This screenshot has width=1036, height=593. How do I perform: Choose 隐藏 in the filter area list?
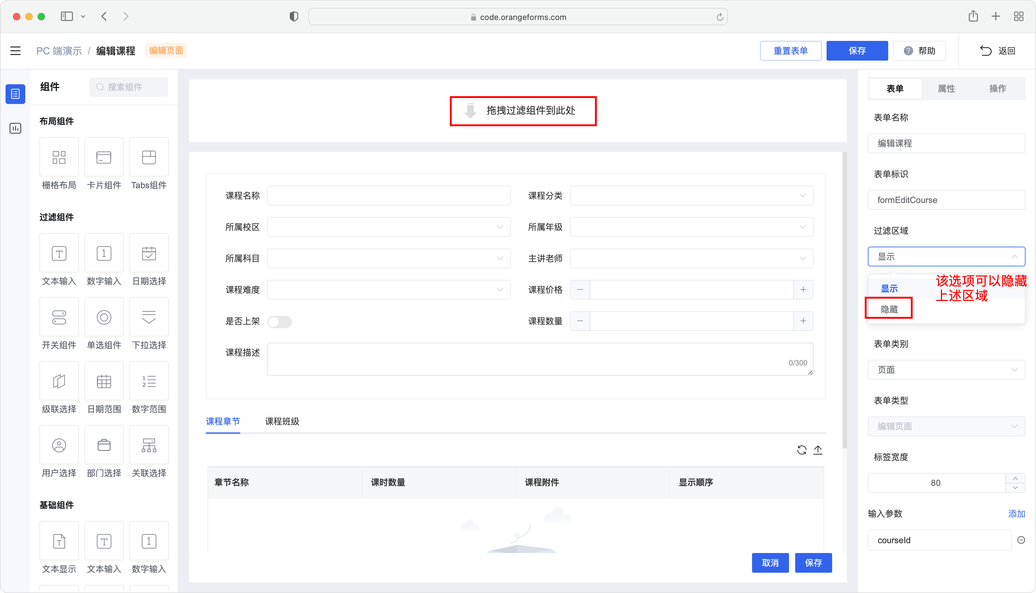[x=889, y=309]
